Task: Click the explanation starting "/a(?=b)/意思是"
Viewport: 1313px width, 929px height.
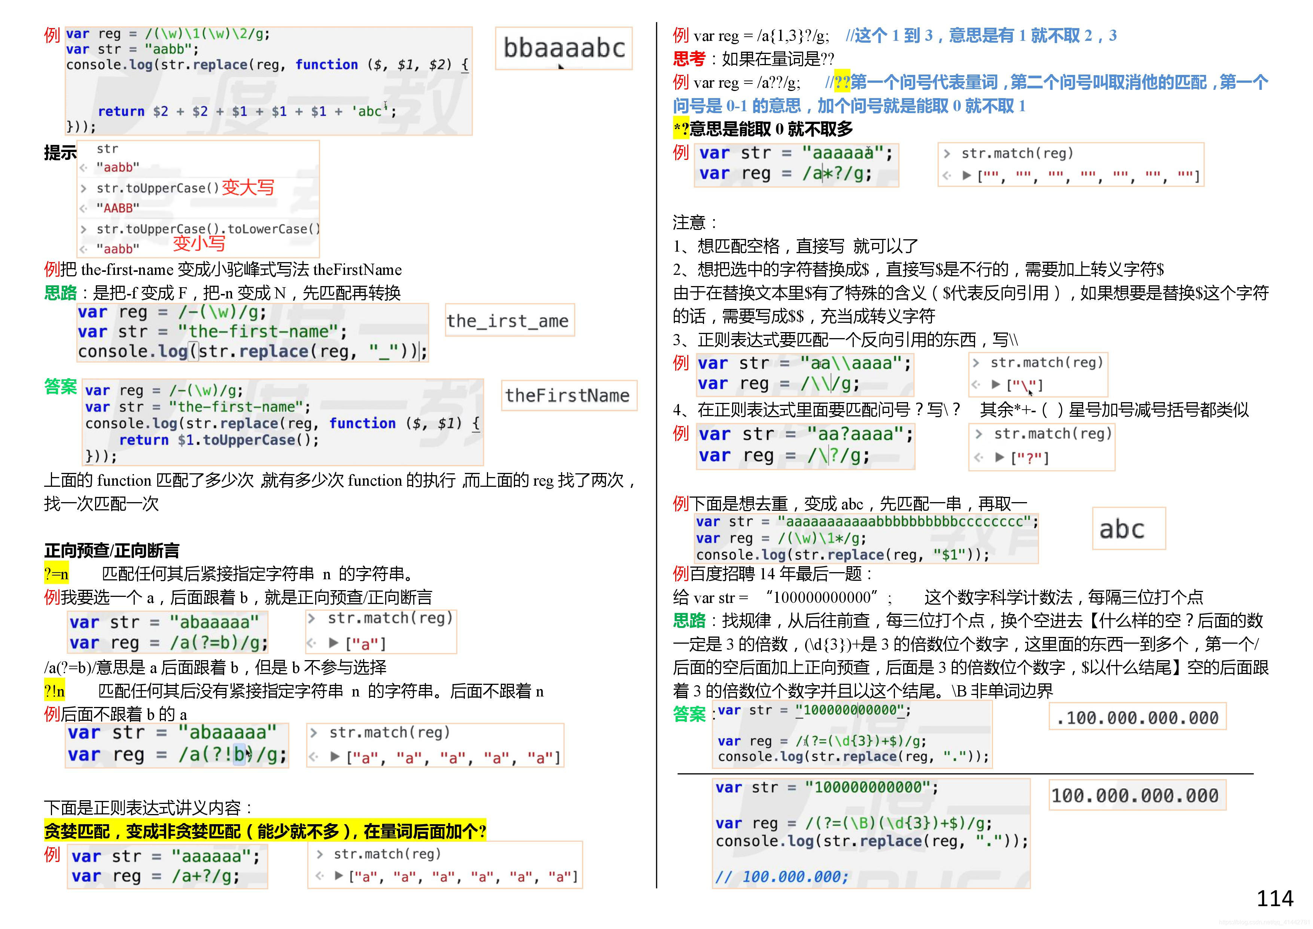Action: tap(215, 667)
